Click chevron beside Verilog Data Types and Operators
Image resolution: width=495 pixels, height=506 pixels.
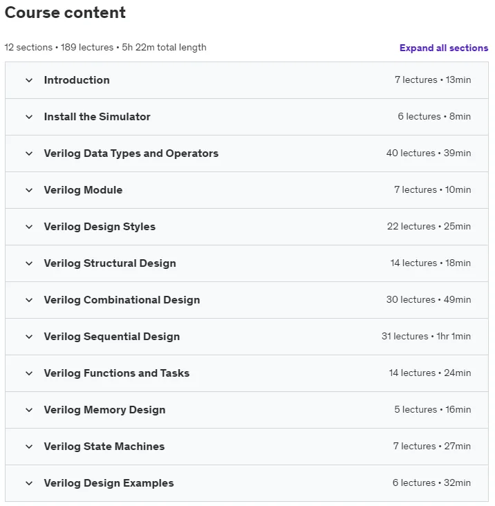(x=29, y=153)
